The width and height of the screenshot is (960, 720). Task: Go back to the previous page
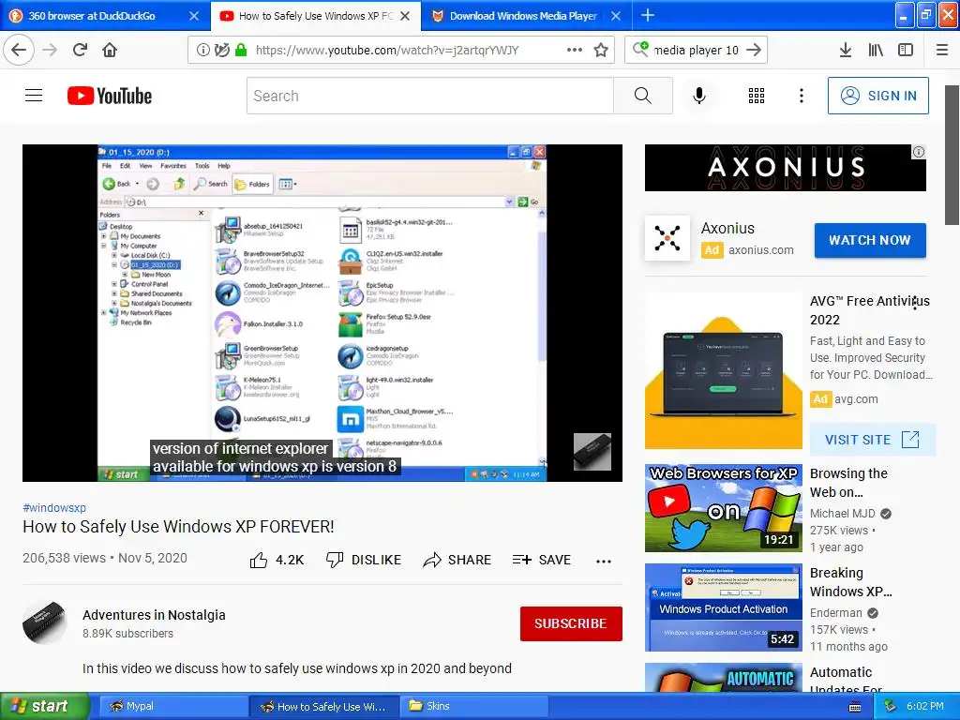coord(19,50)
